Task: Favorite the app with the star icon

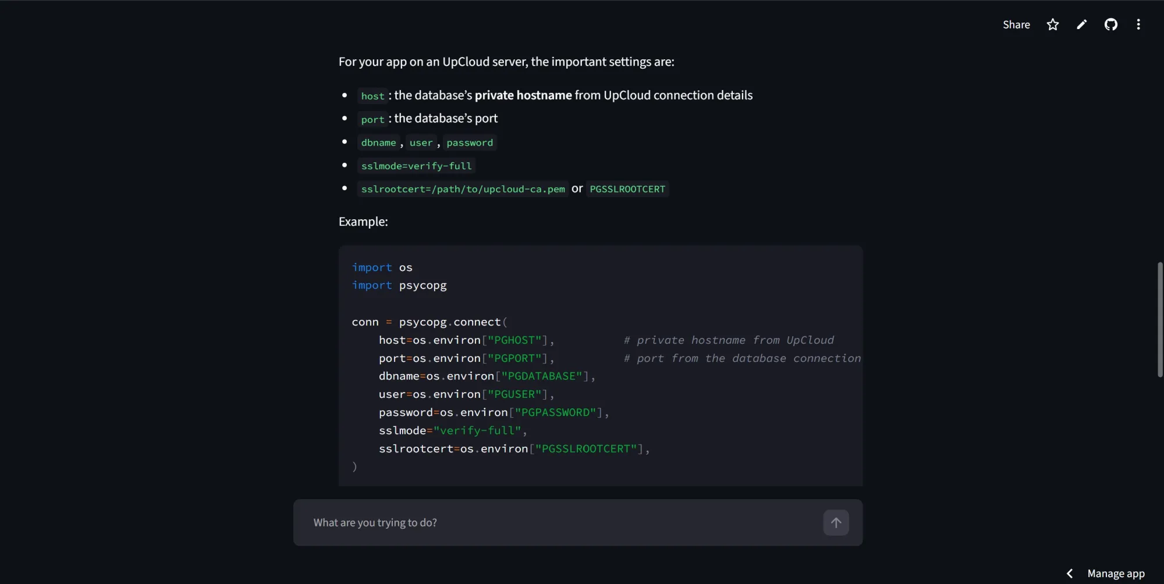Action: pyautogui.click(x=1052, y=24)
